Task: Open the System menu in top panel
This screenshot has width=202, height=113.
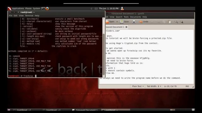Action: click(37, 8)
